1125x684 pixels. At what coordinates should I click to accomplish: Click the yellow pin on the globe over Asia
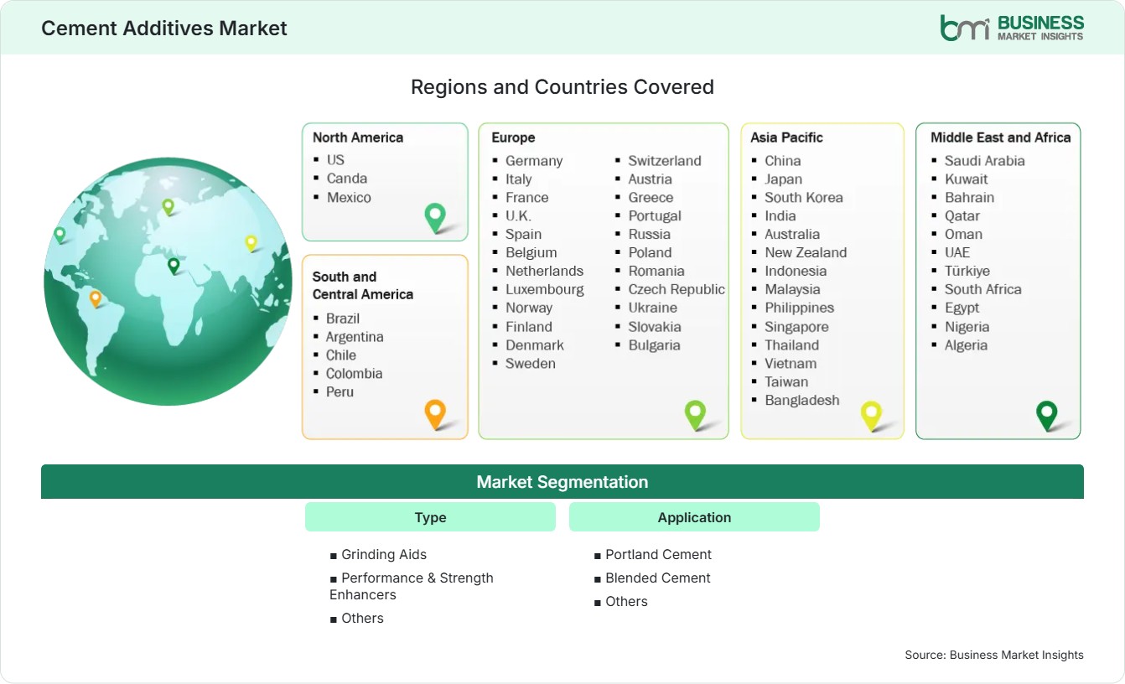[251, 243]
